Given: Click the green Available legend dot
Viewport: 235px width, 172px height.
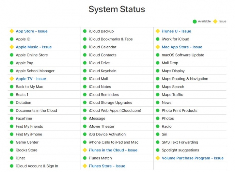Looking at the screenshot, I should click(195, 22).
